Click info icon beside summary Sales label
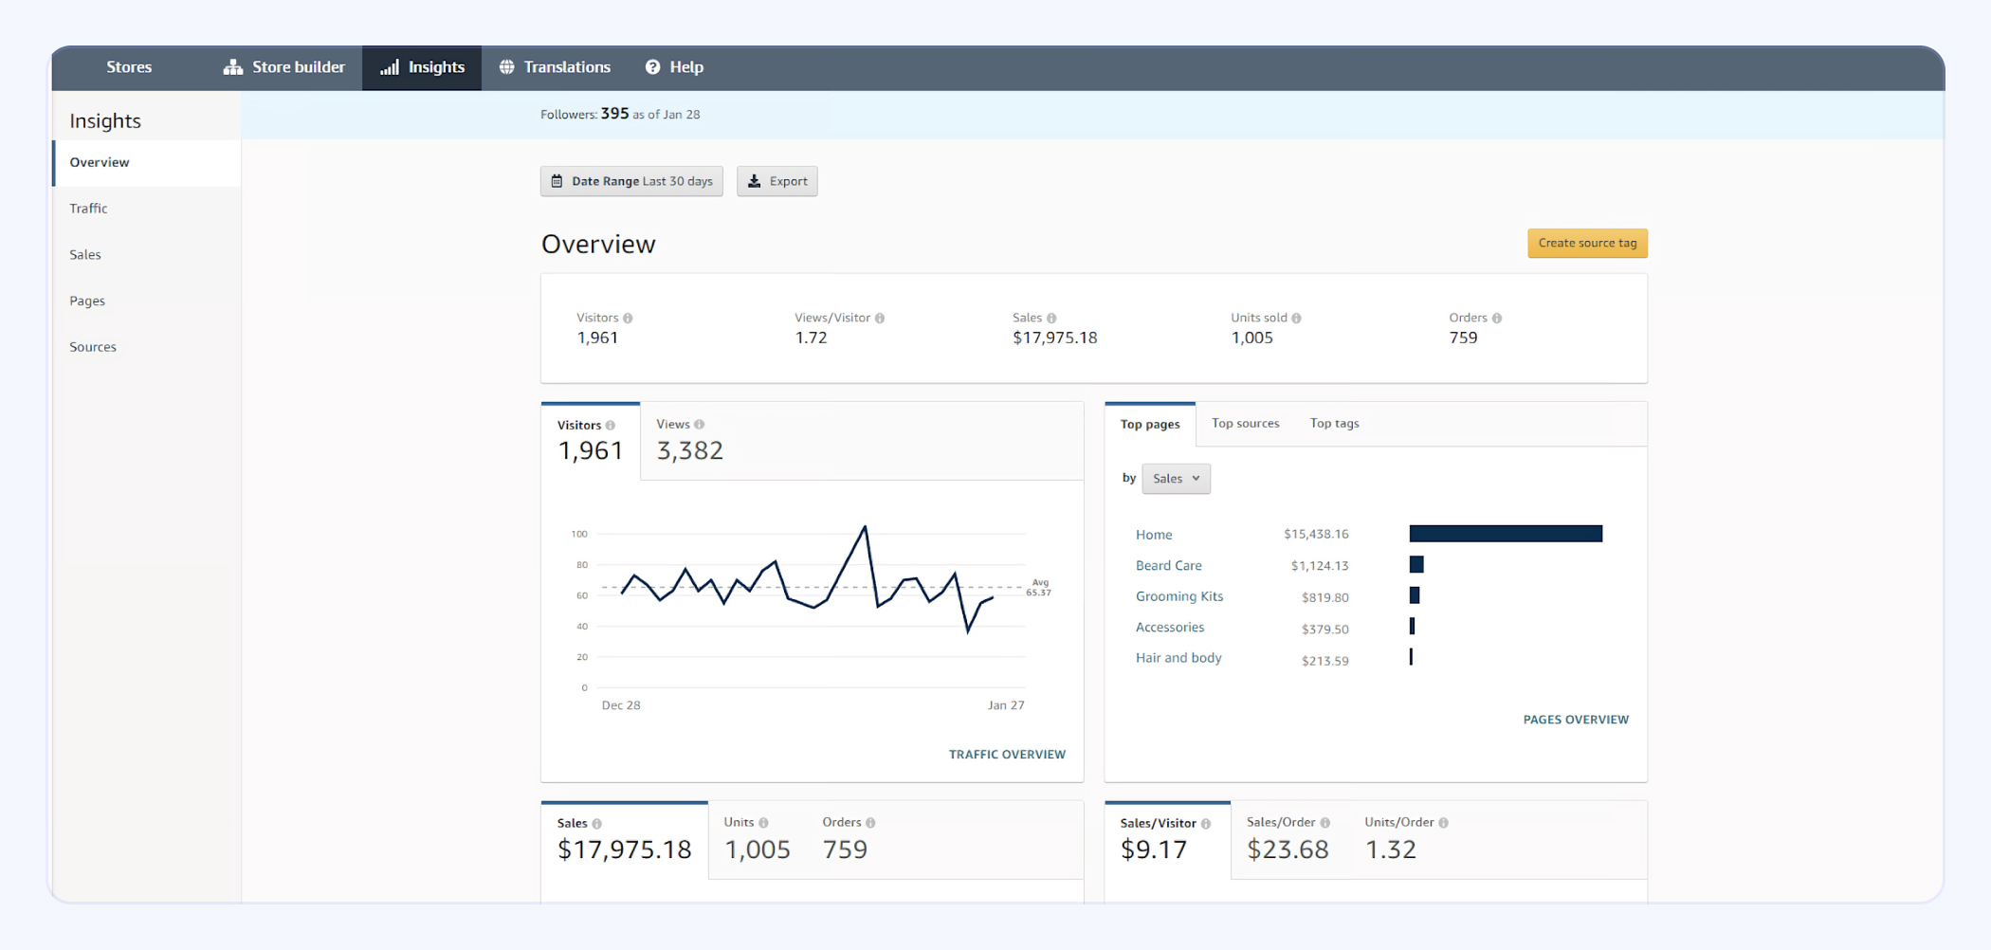 pyautogui.click(x=1051, y=319)
